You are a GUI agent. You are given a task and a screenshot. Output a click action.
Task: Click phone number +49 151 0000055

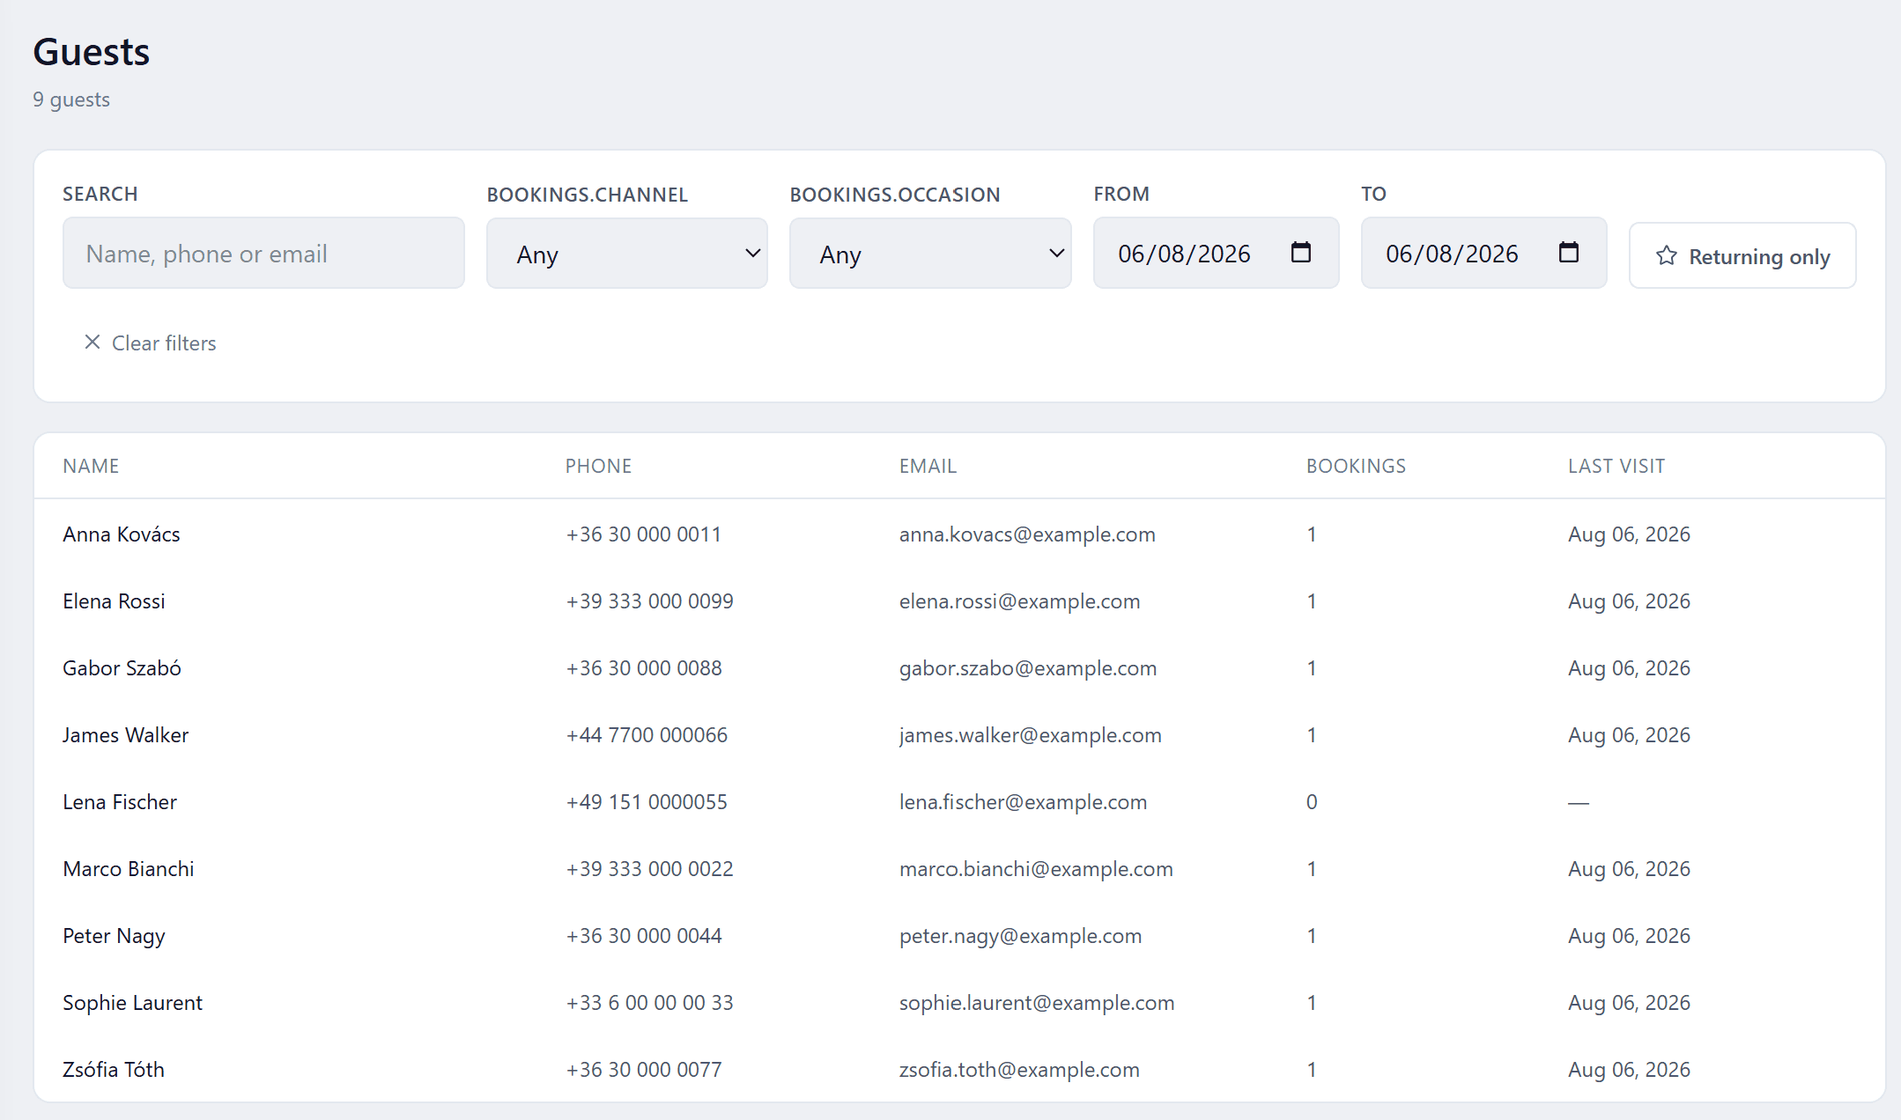point(647,802)
